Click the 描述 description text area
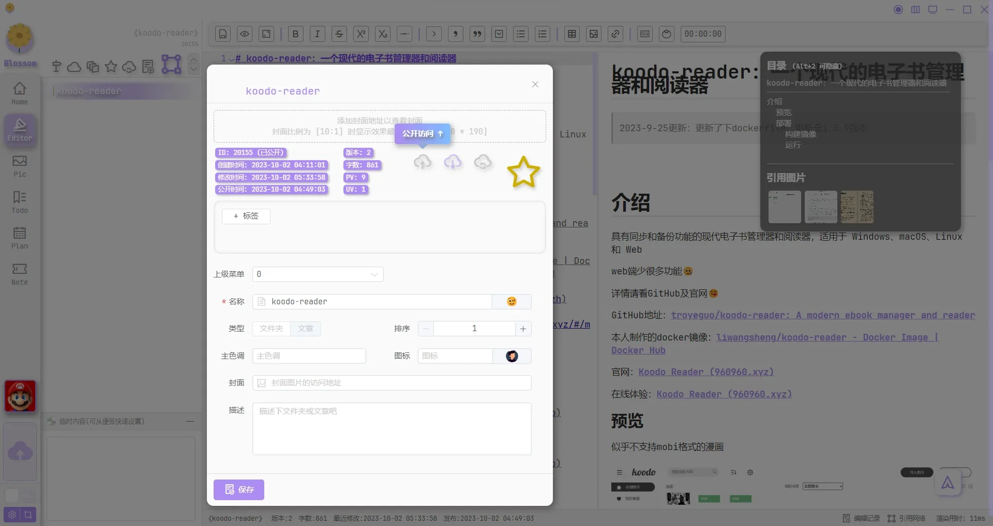The width and height of the screenshot is (993, 526). (x=392, y=429)
